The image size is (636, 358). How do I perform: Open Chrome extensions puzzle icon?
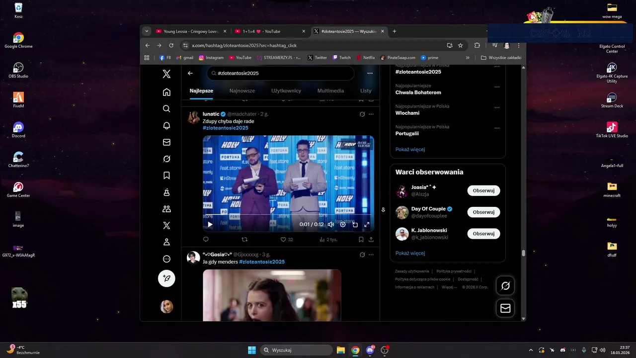pyautogui.click(x=477, y=45)
